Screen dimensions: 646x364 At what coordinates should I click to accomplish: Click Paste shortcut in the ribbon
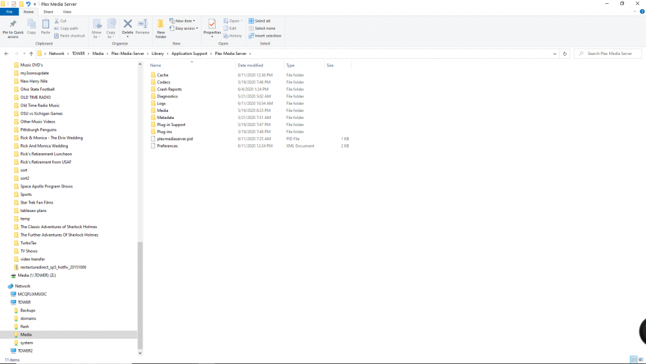point(69,36)
